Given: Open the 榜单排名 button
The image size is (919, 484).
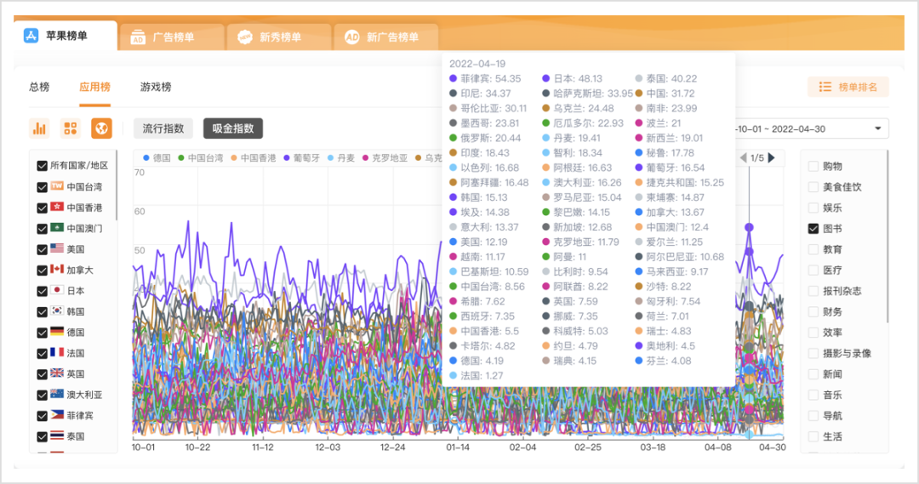Looking at the screenshot, I should [x=848, y=87].
